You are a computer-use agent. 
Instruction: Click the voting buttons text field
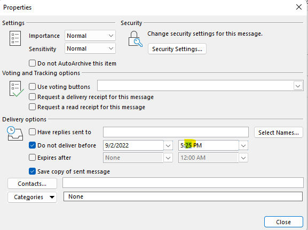(195, 85)
